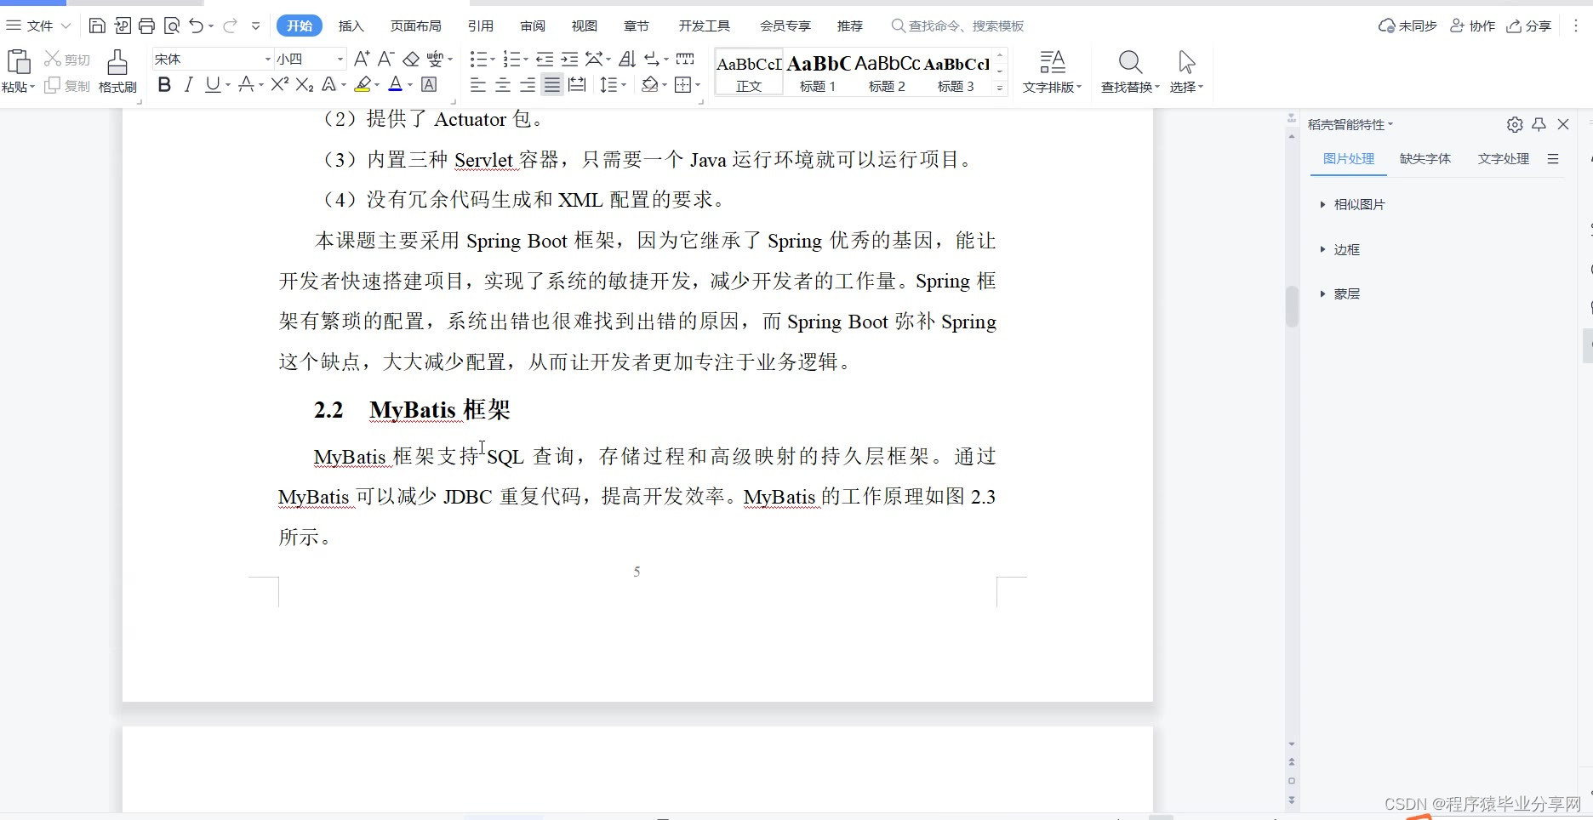Screen dimensions: 1593x820
Task: Copy selection with 复制
Action: pos(67,86)
